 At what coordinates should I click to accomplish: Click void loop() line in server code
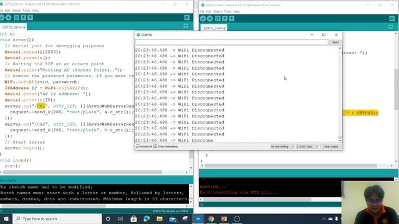[x=15, y=160]
